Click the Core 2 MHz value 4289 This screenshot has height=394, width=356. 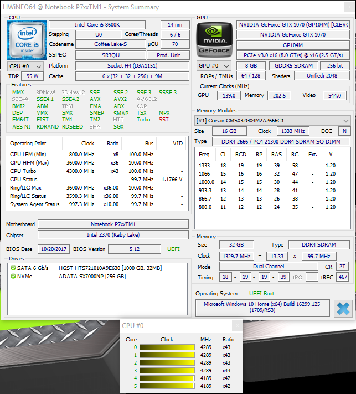206,363
